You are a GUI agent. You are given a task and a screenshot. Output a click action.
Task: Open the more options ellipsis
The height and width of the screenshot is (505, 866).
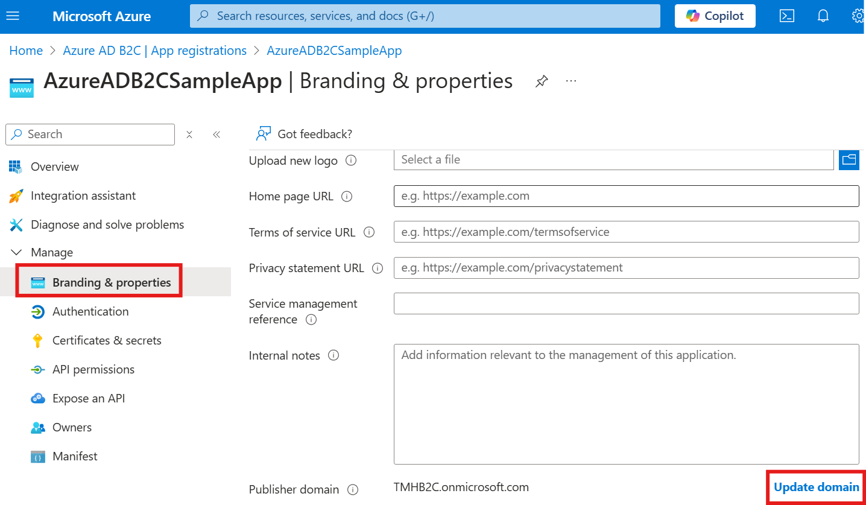(x=571, y=81)
